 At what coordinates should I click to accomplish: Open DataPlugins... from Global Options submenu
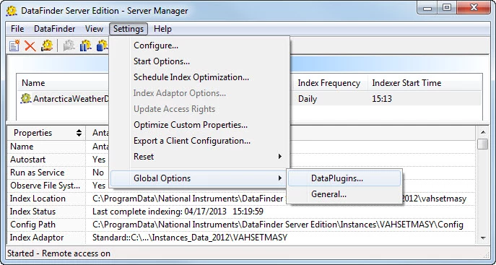[344, 178]
